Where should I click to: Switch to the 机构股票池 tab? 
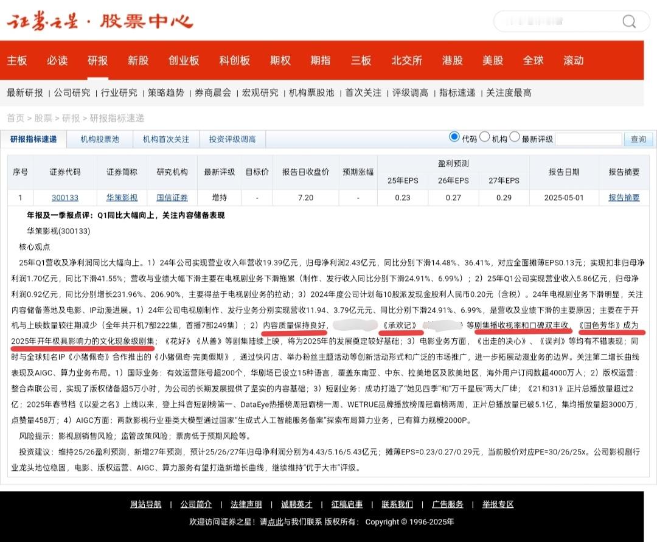coord(100,139)
